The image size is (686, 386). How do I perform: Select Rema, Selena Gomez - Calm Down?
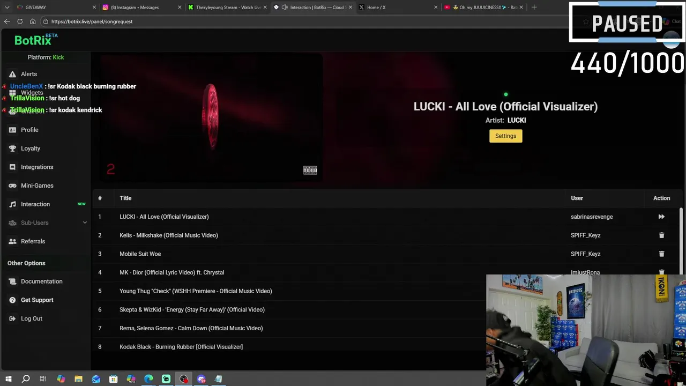point(191,328)
